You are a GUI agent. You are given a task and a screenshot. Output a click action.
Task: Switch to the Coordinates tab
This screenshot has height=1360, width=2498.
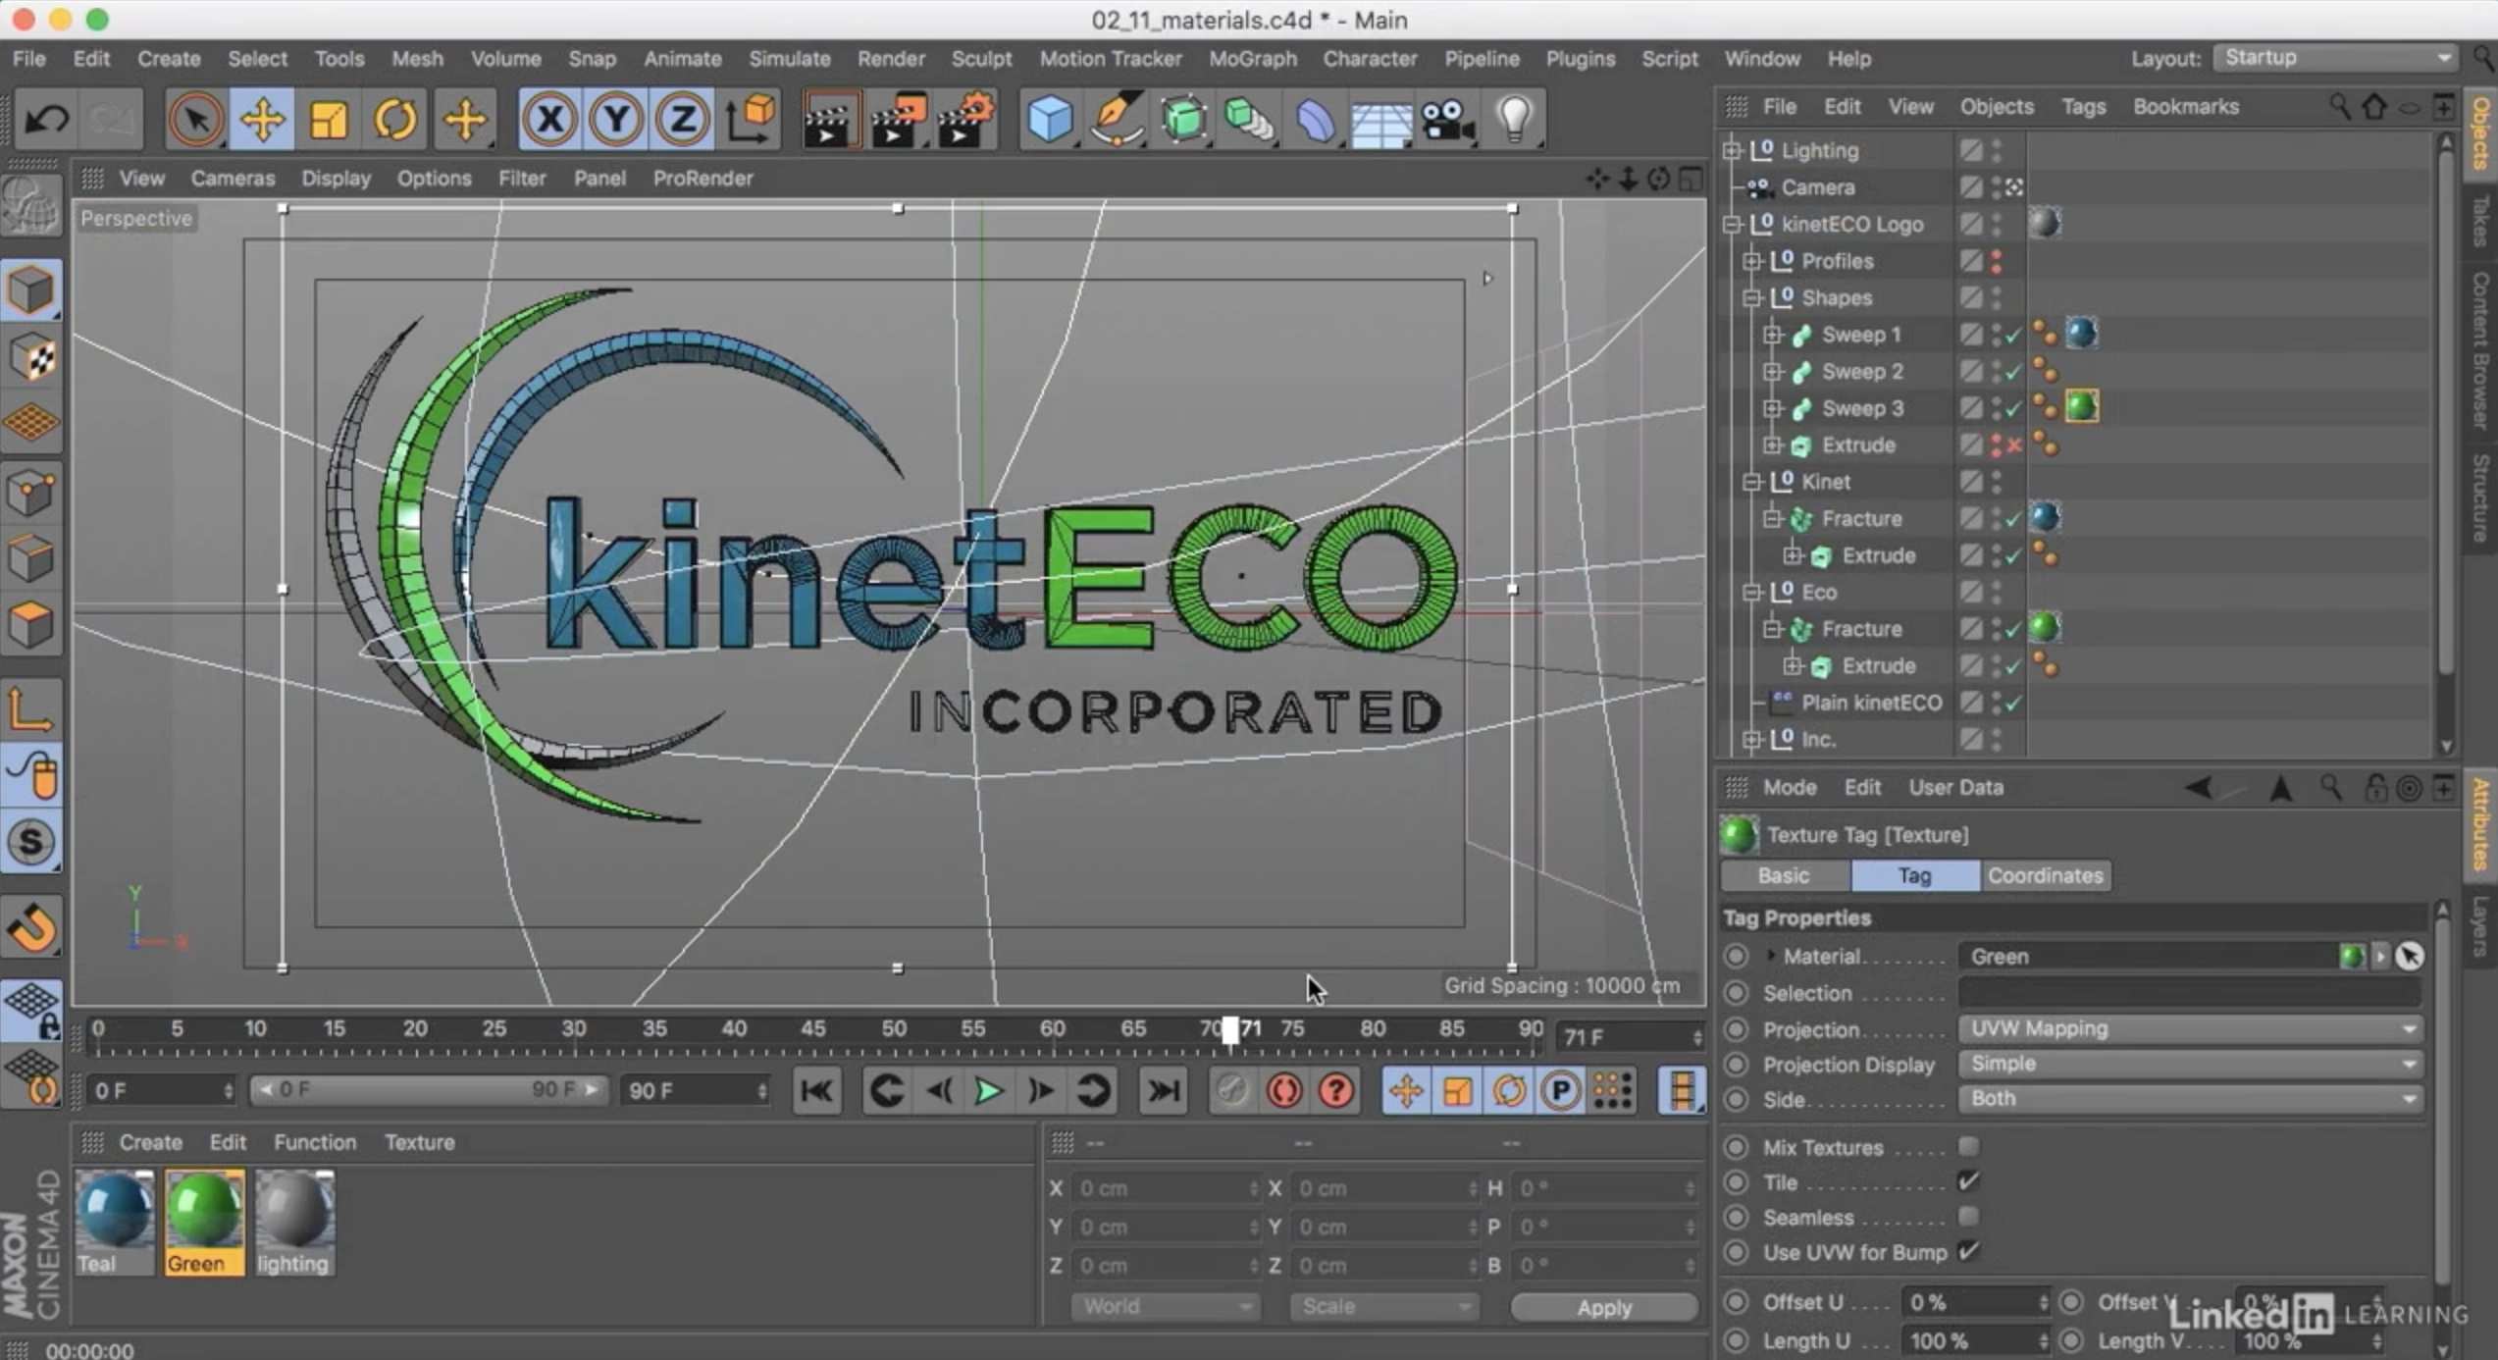point(2045,875)
